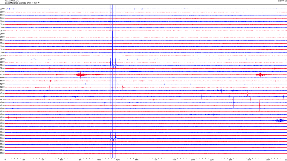Click the 26m tick label on time axis

click(249, 160)
